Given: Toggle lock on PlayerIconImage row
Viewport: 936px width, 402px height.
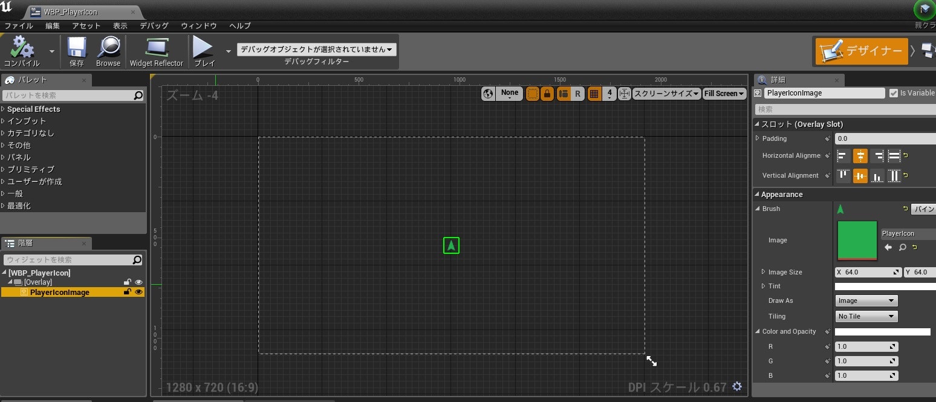Looking at the screenshot, I should coord(127,292).
